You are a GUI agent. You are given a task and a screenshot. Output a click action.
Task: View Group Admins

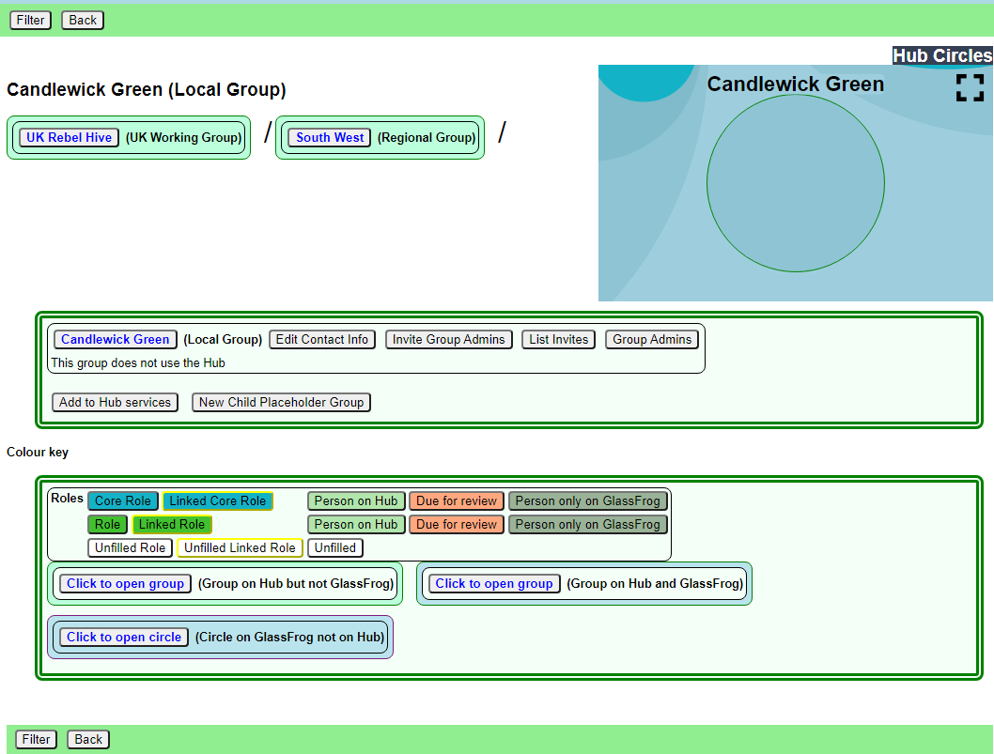click(652, 340)
